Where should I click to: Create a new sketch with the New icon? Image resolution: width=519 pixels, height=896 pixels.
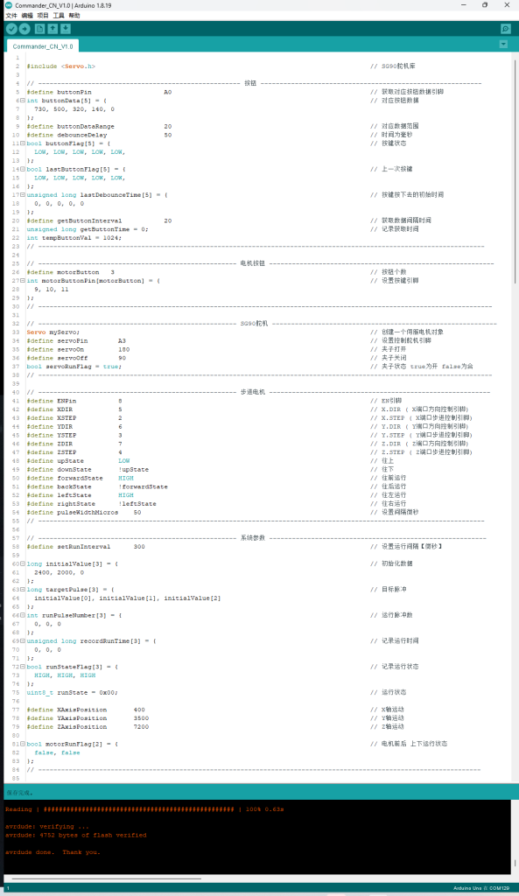39,29
